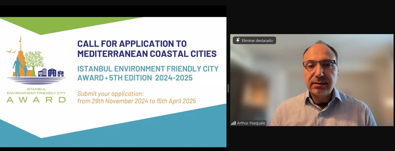The height and width of the screenshot is (151, 395).
Task: Click the adult and child silhouette in logo
Action: (19, 68)
